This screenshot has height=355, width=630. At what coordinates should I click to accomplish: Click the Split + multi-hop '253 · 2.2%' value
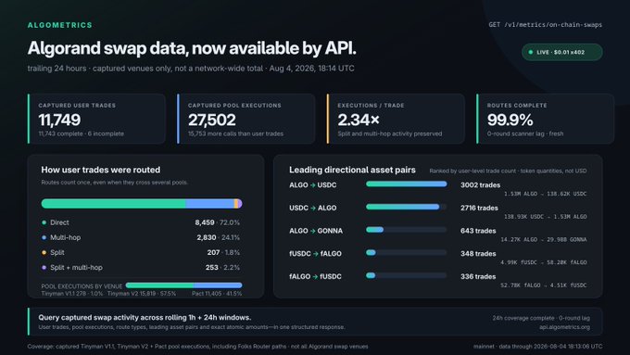point(222,267)
